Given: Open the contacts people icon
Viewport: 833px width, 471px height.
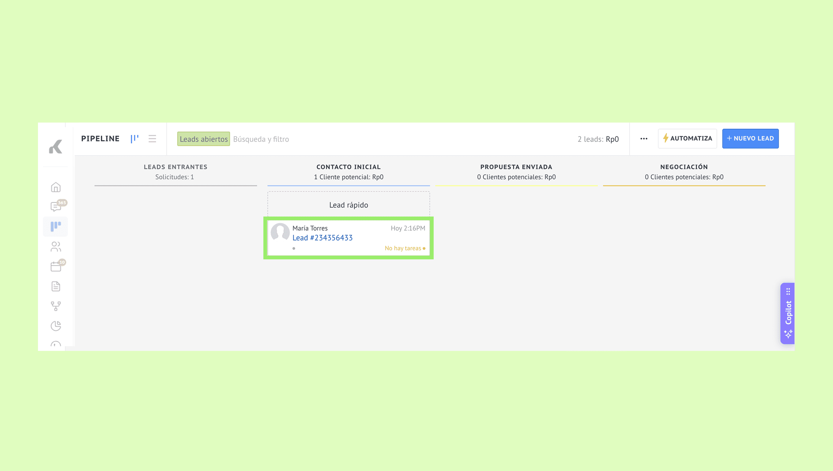Looking at the screenshot, I should pyautogui.click(x=56, y=247).
